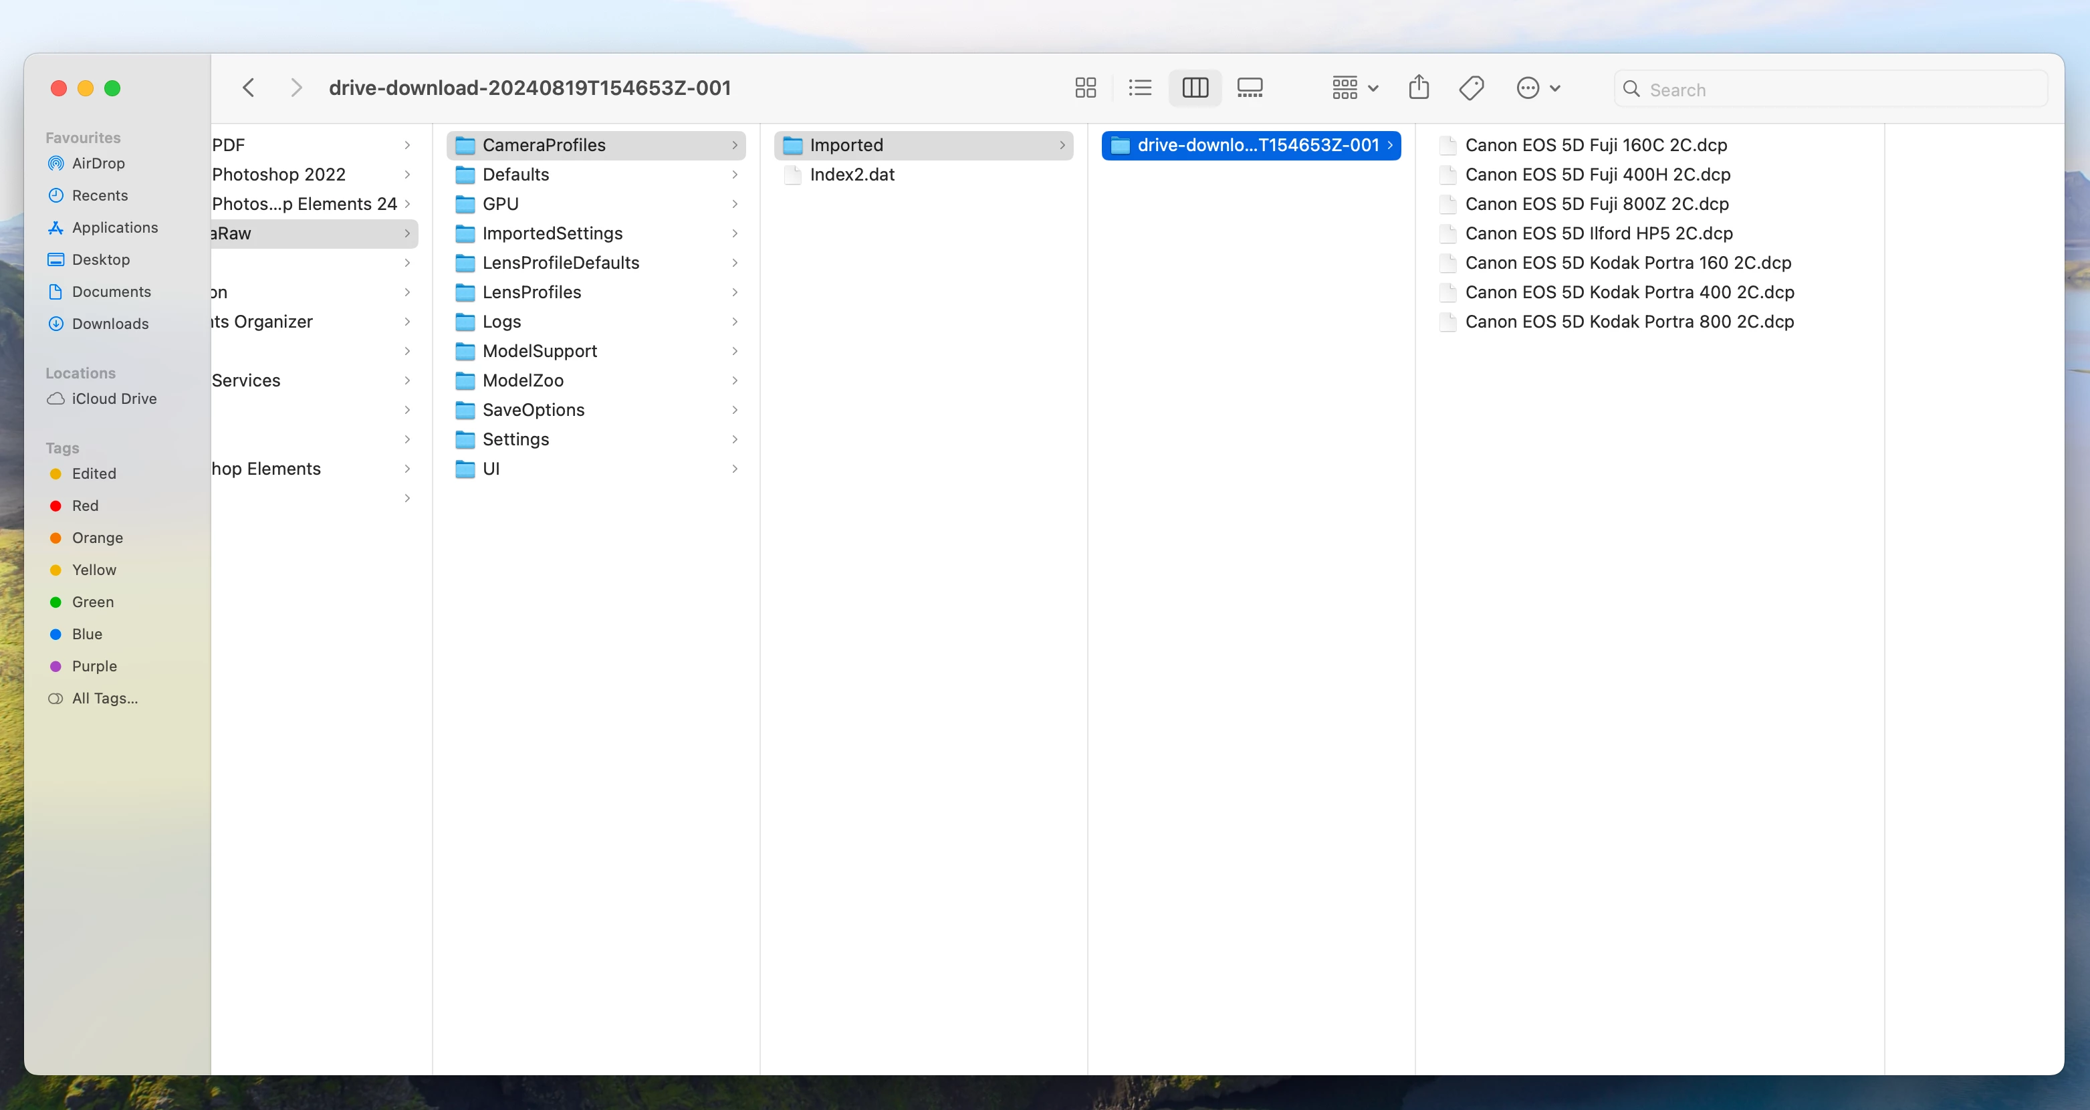Open the group-by options dropdown
2090x1110 pixels.
1354,88
